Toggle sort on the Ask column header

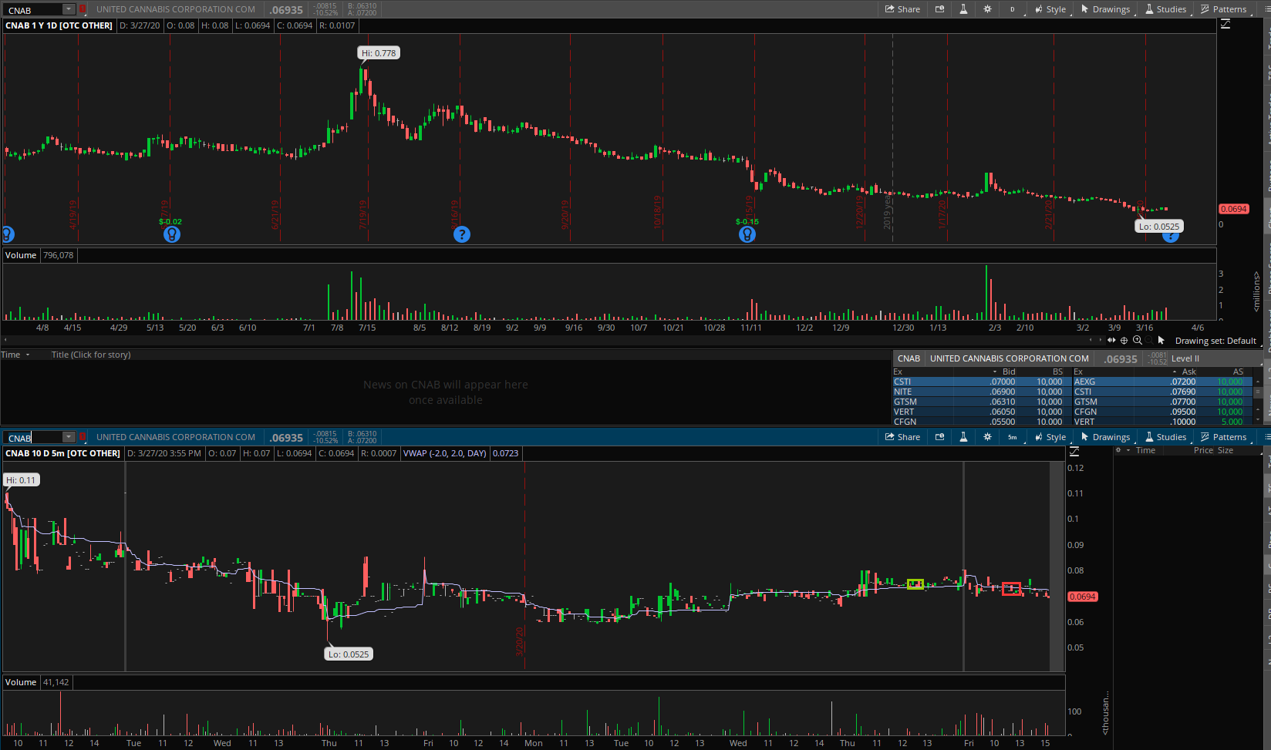coord(1188,372)
